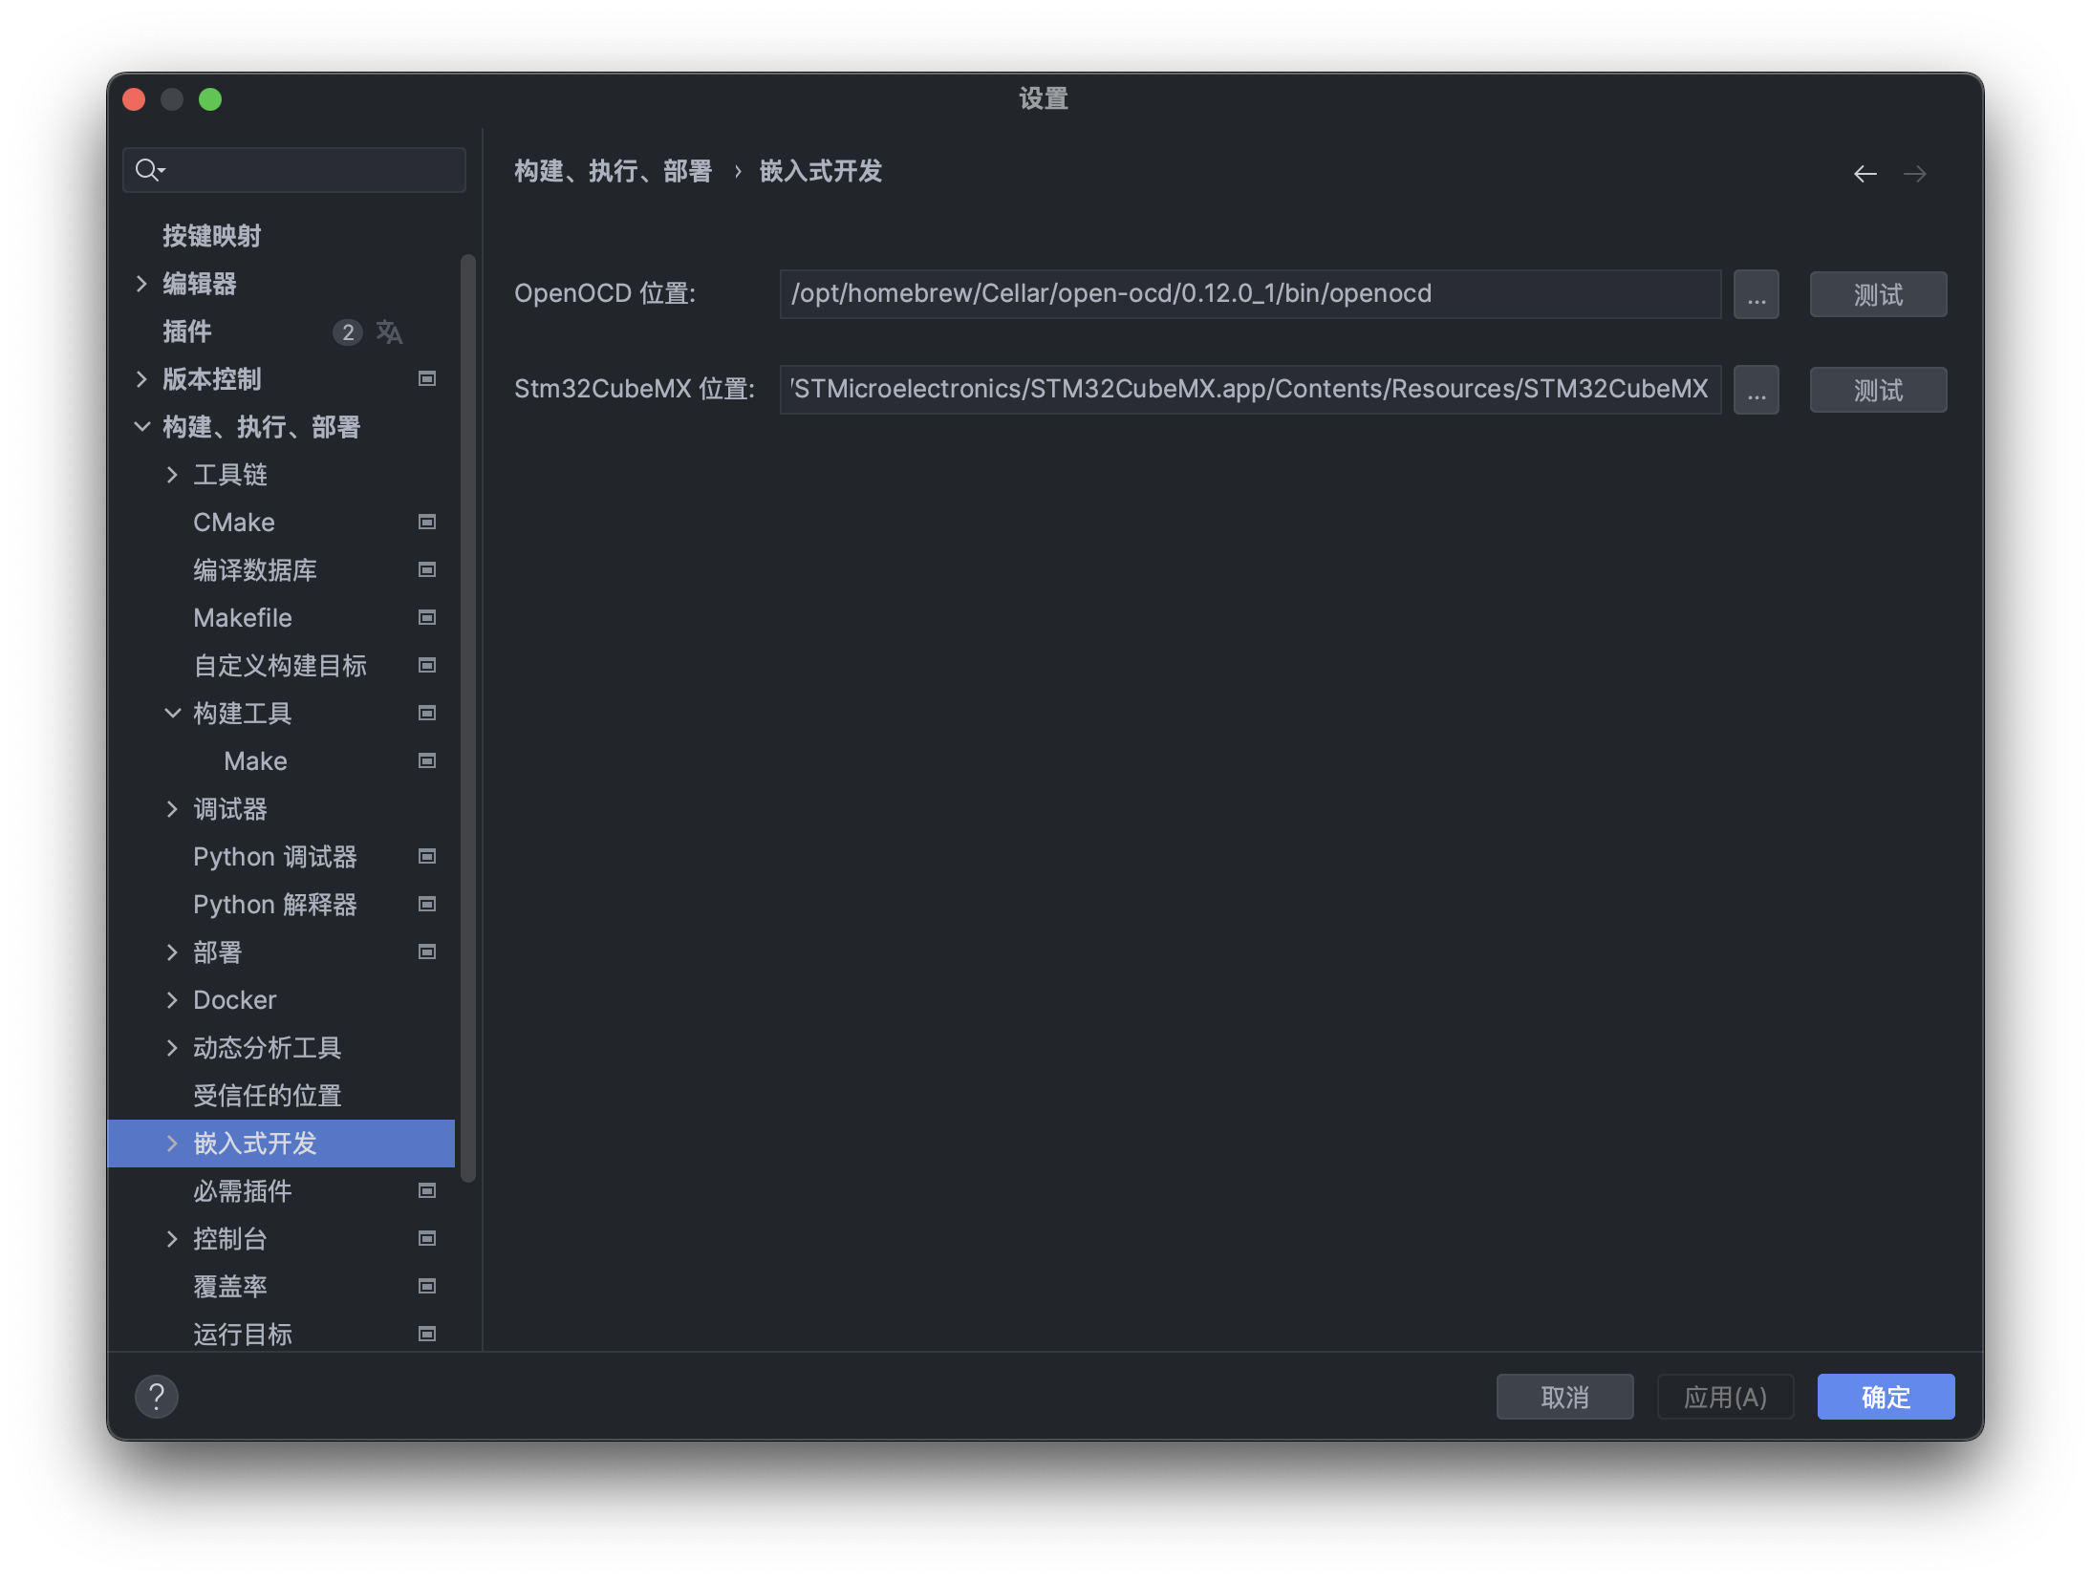Collapse the 构建、执行、部署 section
Image resolution: width=2091 pixels, height=1582 pixels.
pyautogui.click(x=141, y=427)
